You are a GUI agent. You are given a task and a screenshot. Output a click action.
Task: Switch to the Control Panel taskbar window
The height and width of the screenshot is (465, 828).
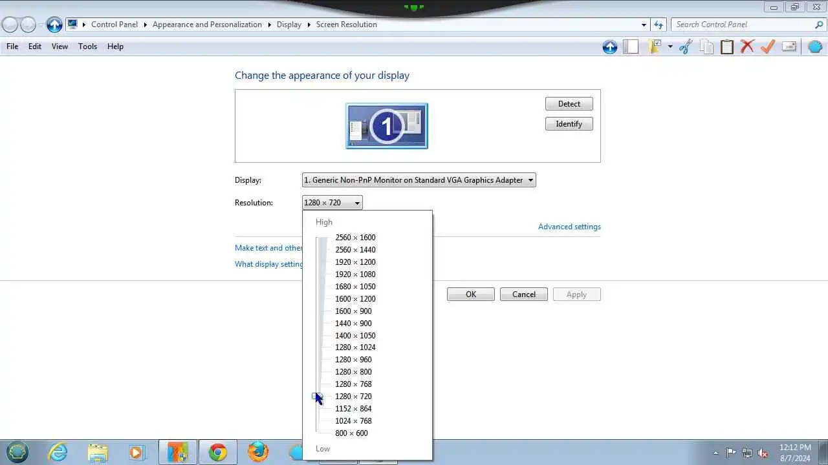(177, 452)
